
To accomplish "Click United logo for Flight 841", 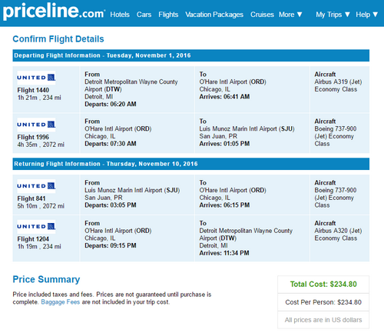I will pyautogui.click(x=36, y=186).
